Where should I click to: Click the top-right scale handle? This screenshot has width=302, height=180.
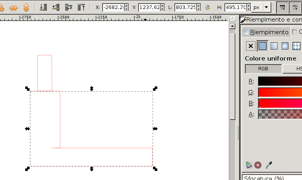pyautogui.click(x=155, y=88)
